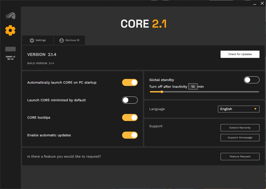Switch to the Glorious ID tab
The image size is (266, 189).
tap(69, 40)
